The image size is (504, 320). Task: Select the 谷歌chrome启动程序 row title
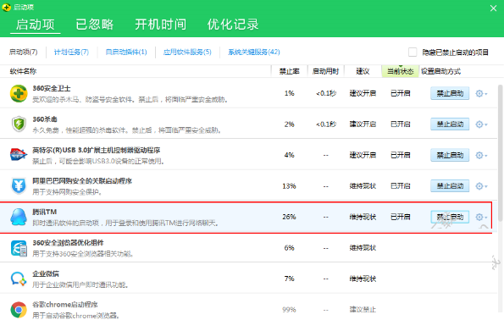point(65,305)
